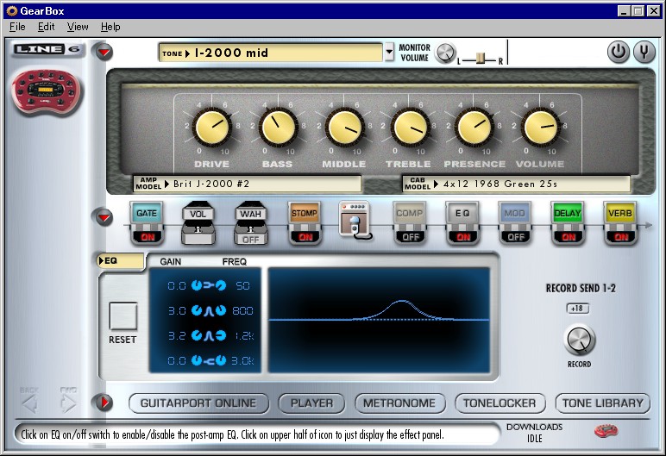Viewport: 666px width, 456px height.
Task: Turn on the MOD switch
Action: (x=515, y=236)
